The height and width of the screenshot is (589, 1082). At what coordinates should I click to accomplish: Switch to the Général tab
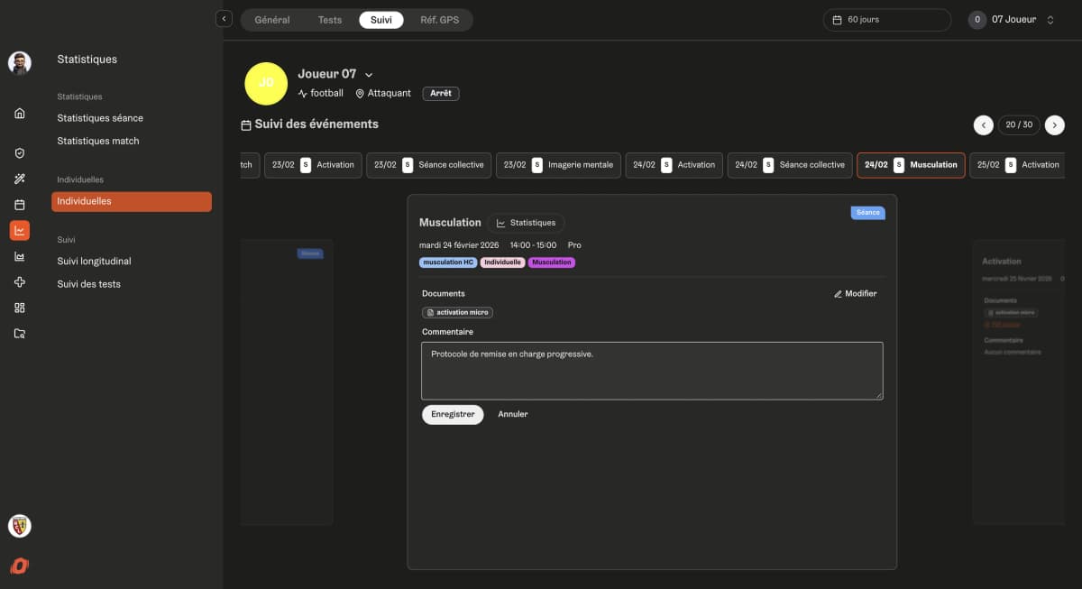click(x=271, y=19)
